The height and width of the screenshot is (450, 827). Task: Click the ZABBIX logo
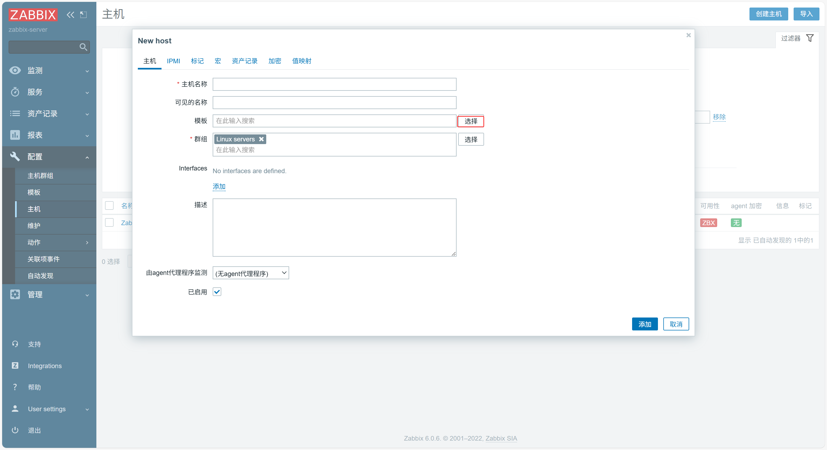click(x=33, y=15)
